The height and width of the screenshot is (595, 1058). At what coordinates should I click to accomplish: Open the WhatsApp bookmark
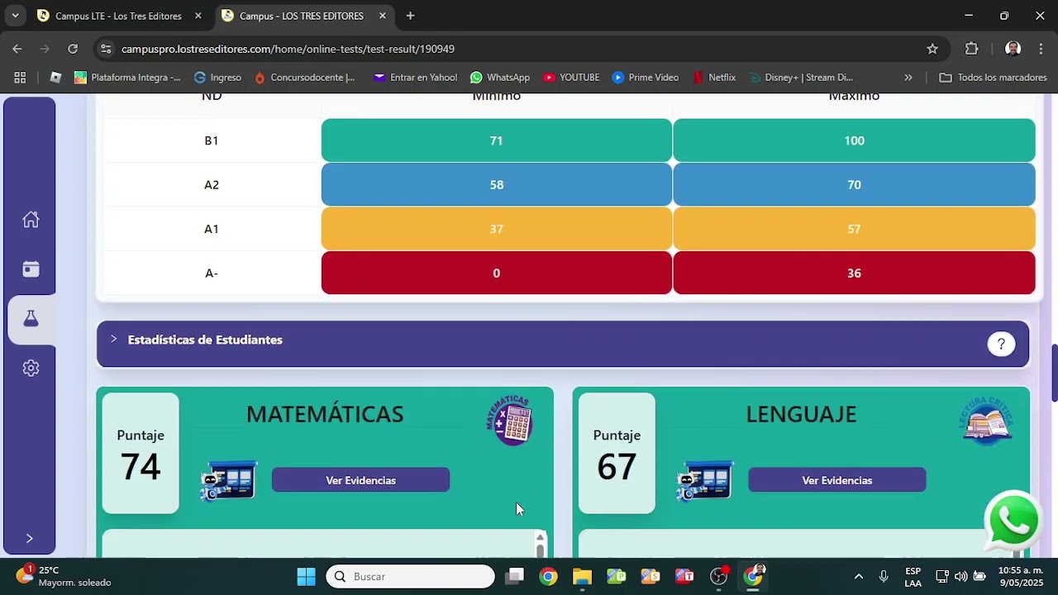coord(500,78)
